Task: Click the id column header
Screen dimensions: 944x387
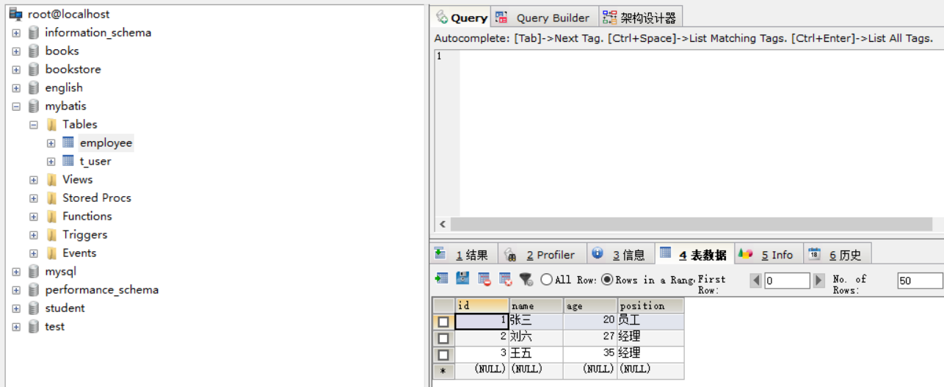Action: tap(482, 305)
